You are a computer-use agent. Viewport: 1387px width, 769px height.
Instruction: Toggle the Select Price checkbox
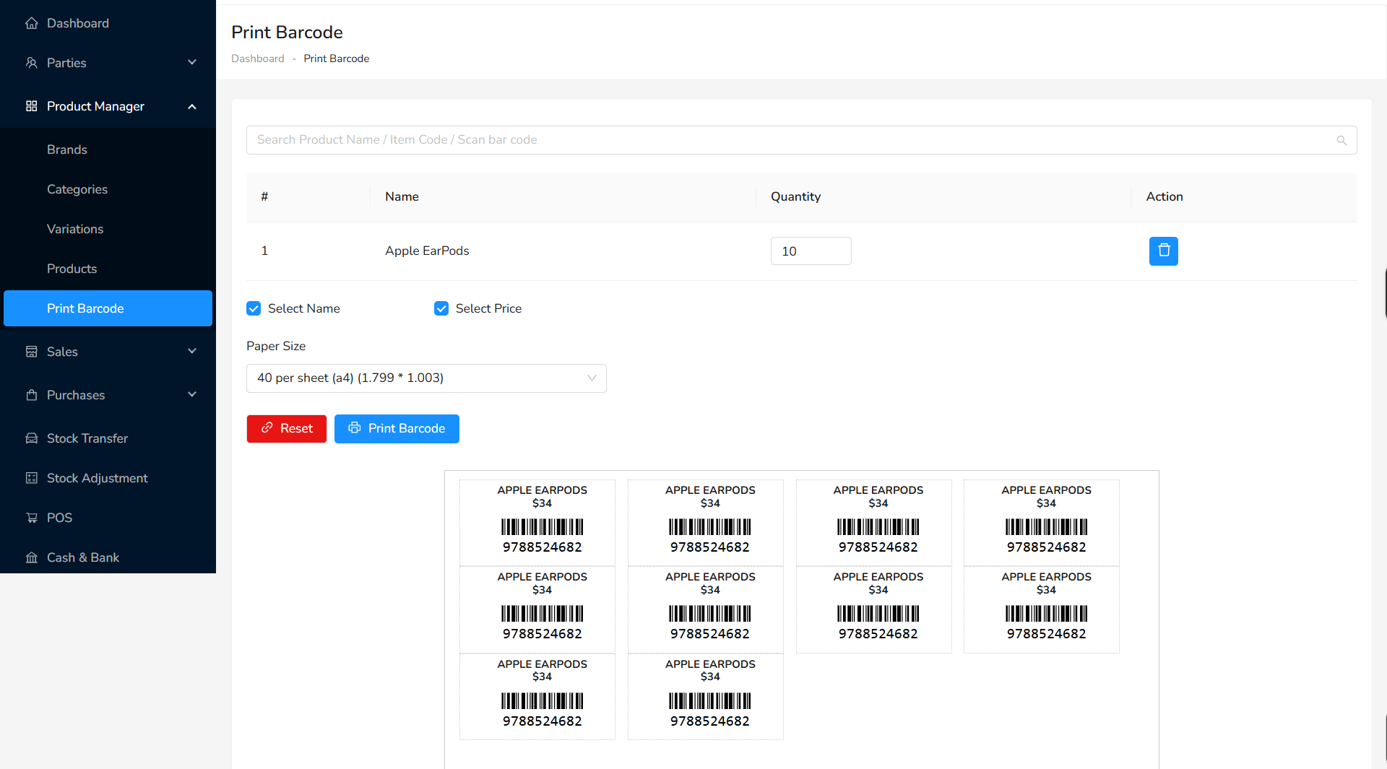(x=441, y=308)
